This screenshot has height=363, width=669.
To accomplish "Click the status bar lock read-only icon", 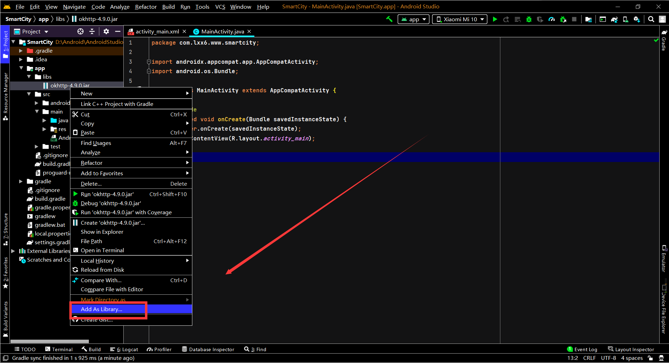I will point(650,358).
